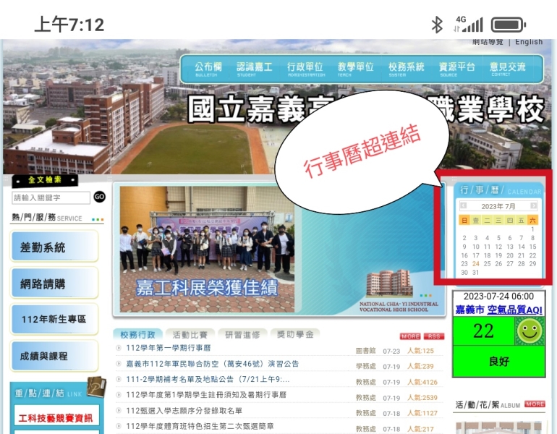The width and height of the screenshot is (557, 434).
Task: Open the 112年新生專區 button
Action: [54, 319]
